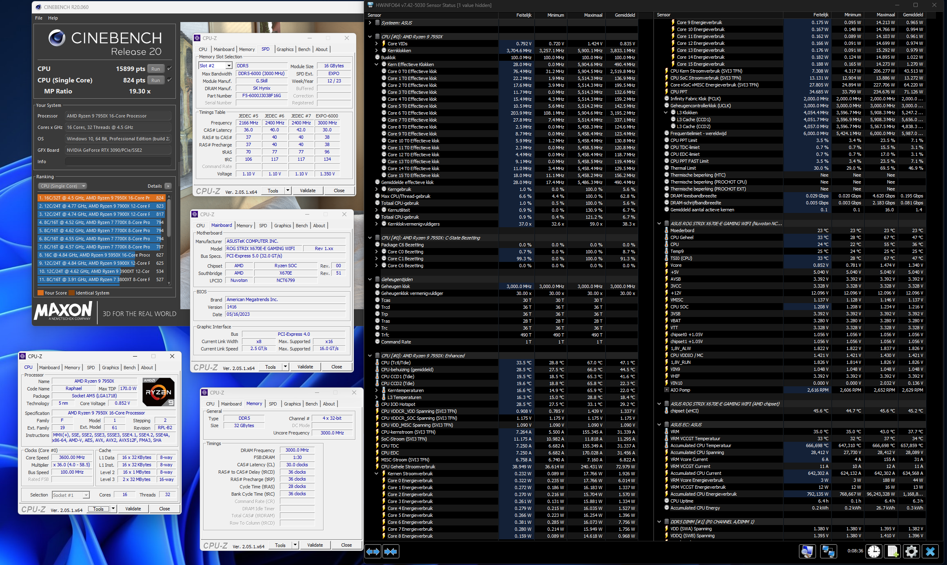Click the thermometer icon beside CPU (Tctl/Tdie)
Image resolution: width=947 pixels, height=565 pixels.
click(377, 363)
